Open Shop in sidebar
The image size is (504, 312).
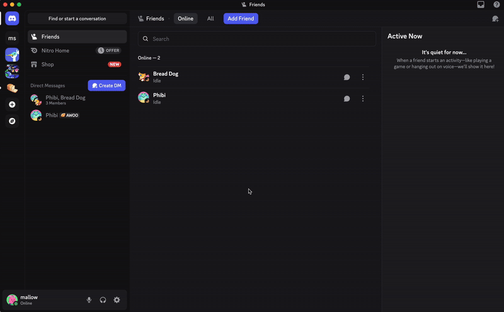pyautogui.click(x=77, y=64)
